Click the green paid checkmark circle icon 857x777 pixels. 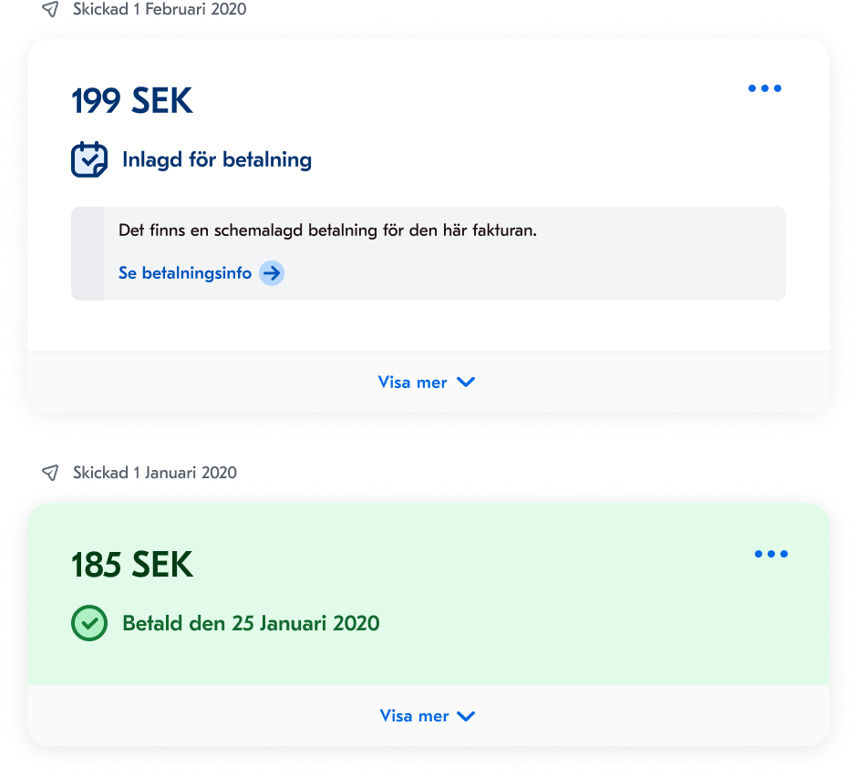89,624
